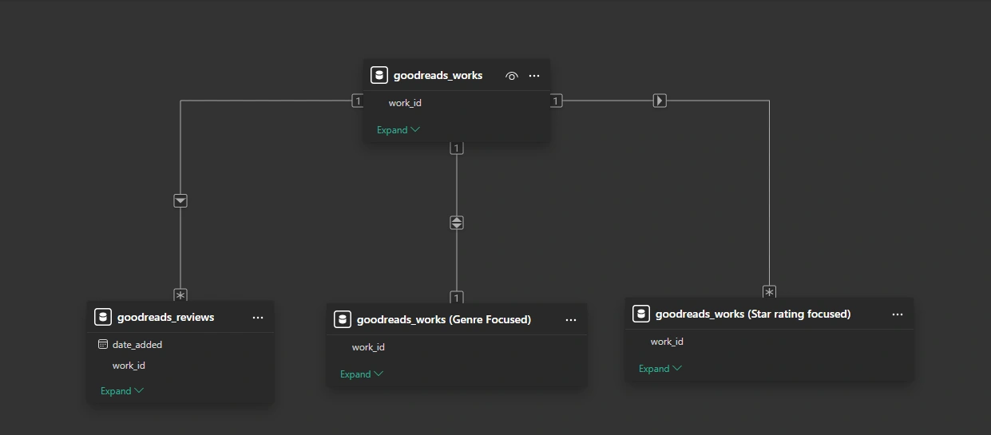Open more options for Star rating focused table
991x435 pixels.
tap(898, 314)
